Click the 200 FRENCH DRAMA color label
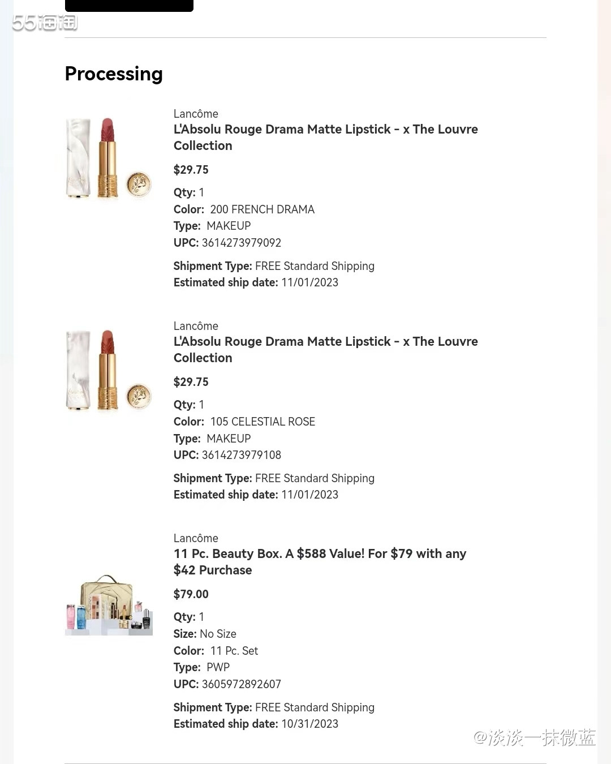The width and height of the screenshot is (611, 764). pyautogui.click(x=262, y=209)
